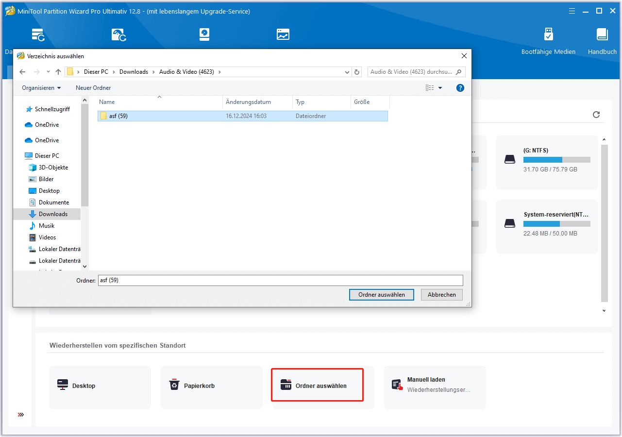Click the disk benchmark icon in MiniTool toolbar

coord(204,34)
